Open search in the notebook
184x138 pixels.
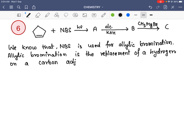coord(19,7)
